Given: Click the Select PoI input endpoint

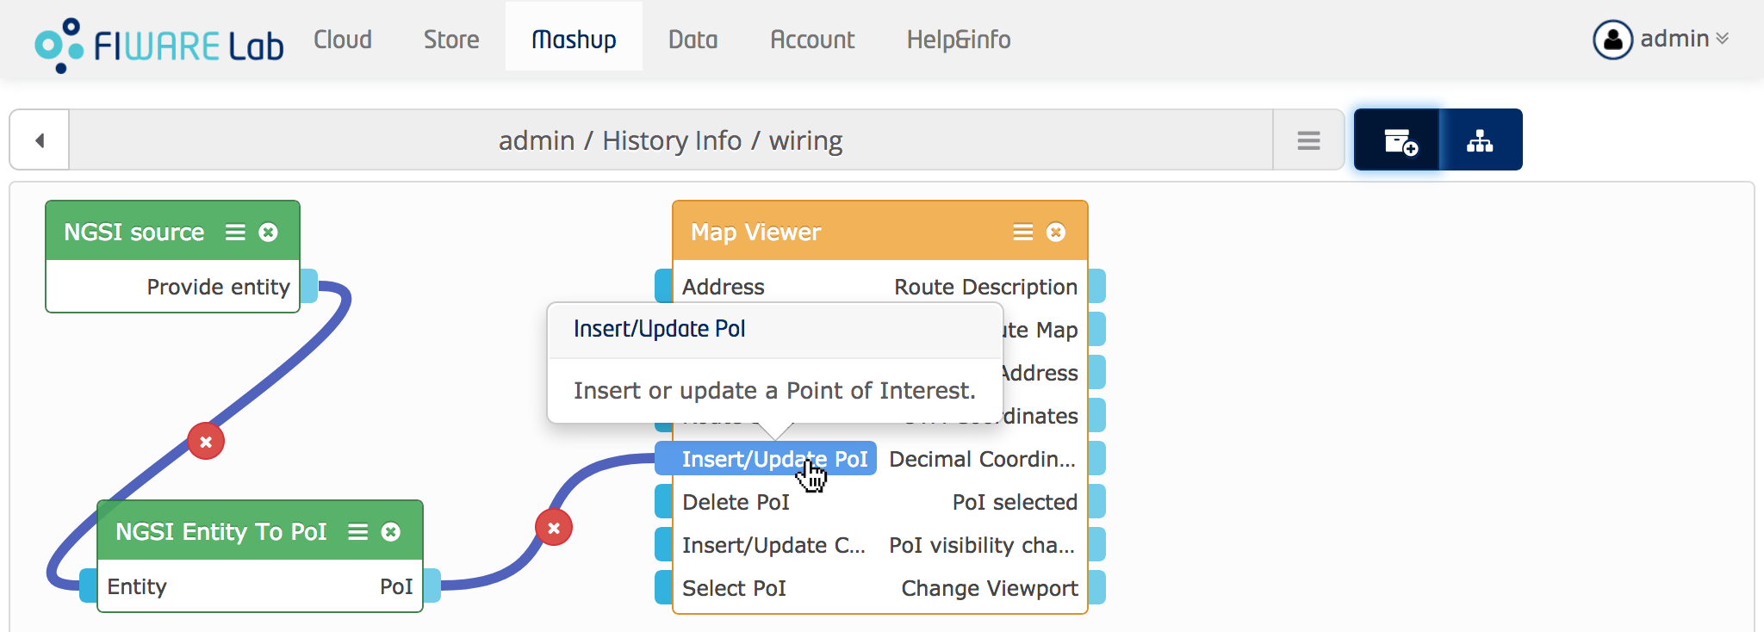Looking at the screenshot, I should [x=734, y=588].
